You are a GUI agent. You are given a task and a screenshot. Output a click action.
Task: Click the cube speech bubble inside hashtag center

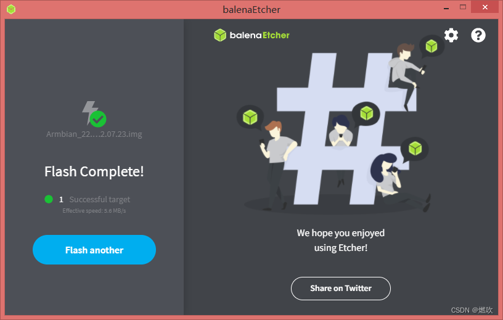366,113
